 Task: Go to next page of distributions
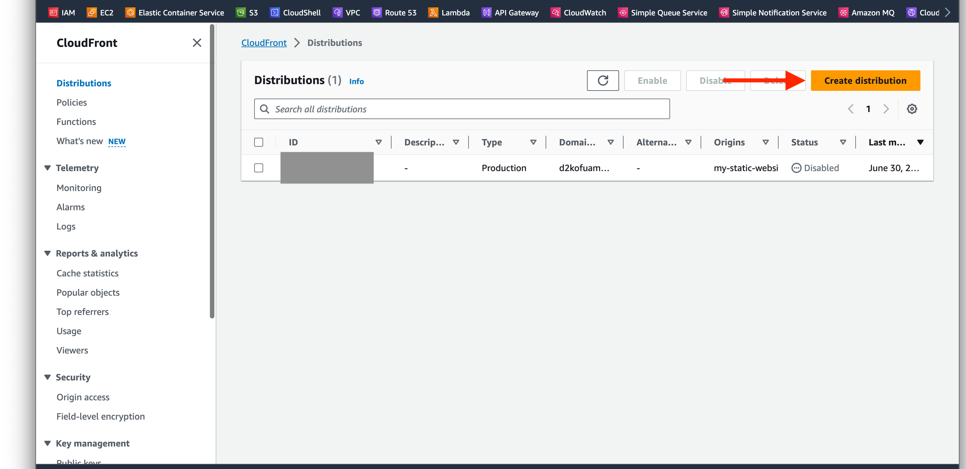pos(886,109)
